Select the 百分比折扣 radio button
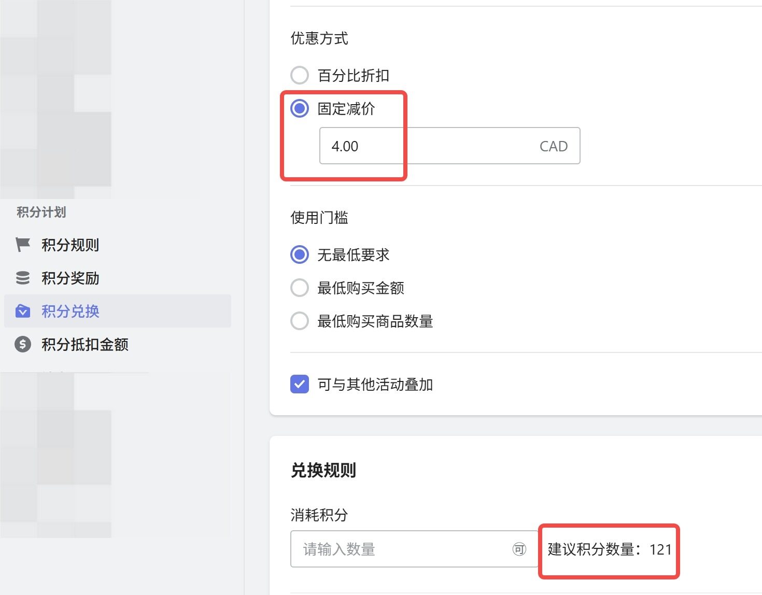 (300, 75)
